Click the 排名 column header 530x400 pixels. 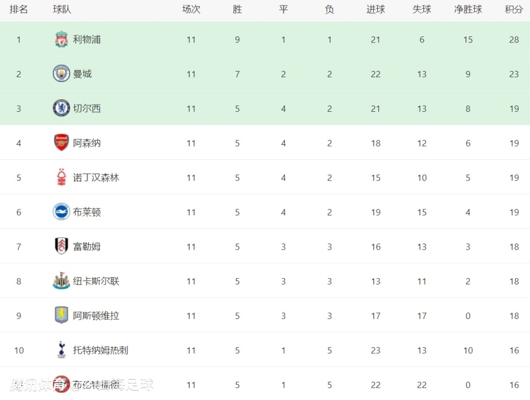(x=19, y=9)
